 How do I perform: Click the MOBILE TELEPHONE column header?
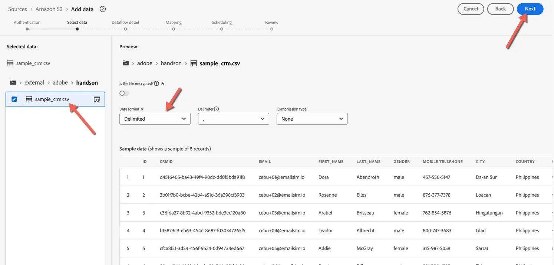pos(443,161)
